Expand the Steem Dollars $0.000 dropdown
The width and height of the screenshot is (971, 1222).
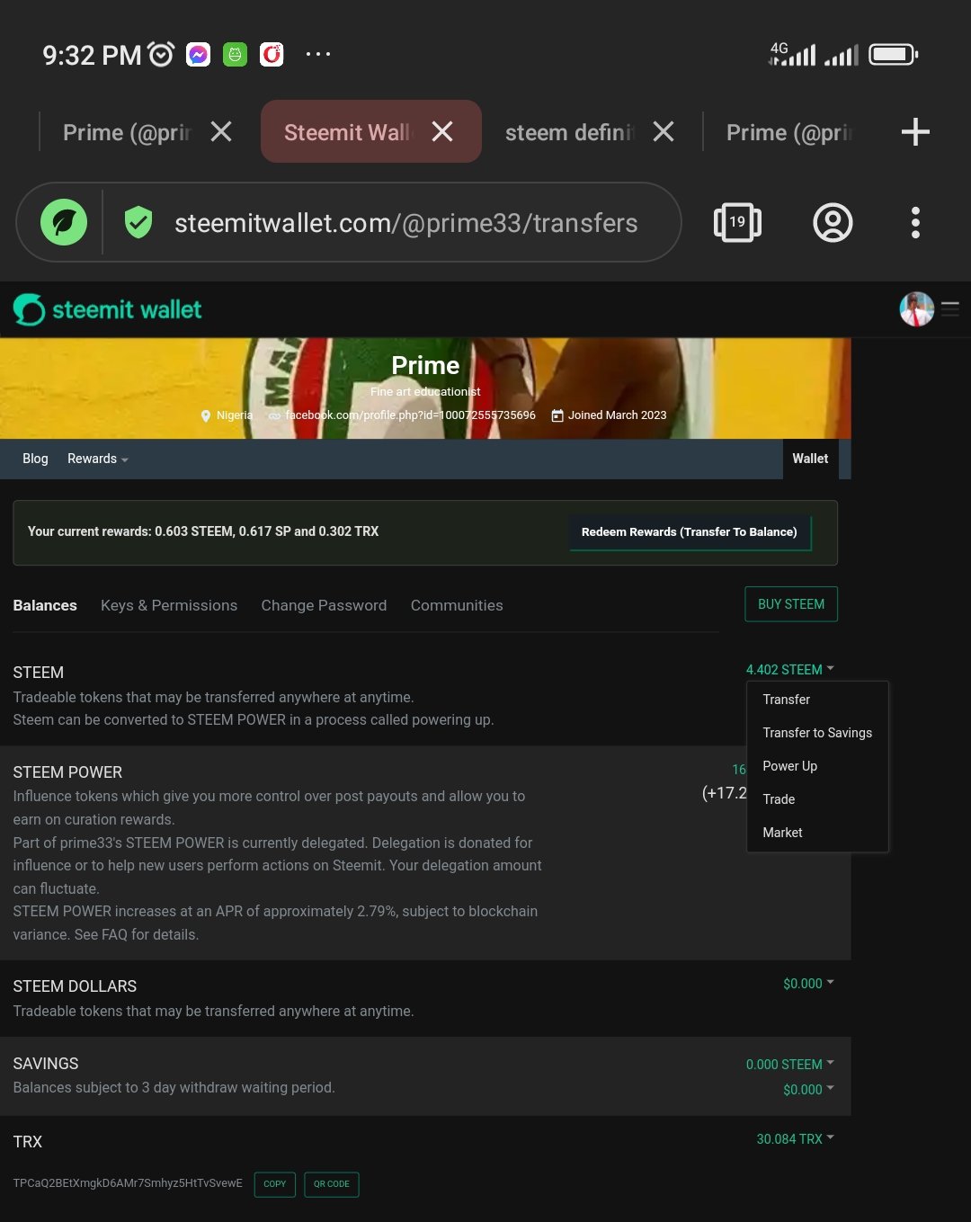point(808,984)
